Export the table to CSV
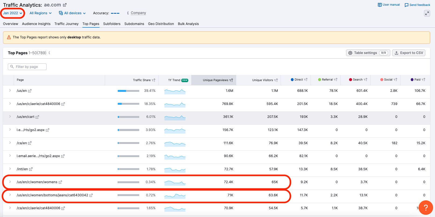This screenshot has width=435, height=217. click(x=409, y=53)
